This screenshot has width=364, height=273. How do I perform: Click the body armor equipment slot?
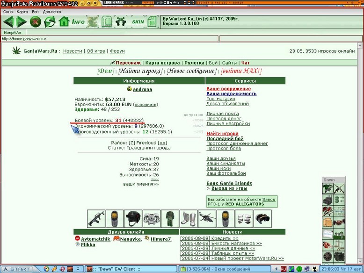click(152, 218)
